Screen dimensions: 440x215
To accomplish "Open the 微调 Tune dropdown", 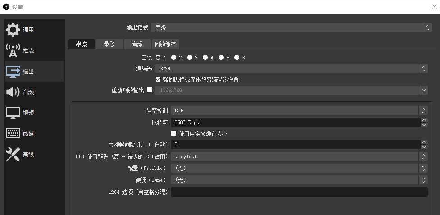I will (x=299, y=180).
